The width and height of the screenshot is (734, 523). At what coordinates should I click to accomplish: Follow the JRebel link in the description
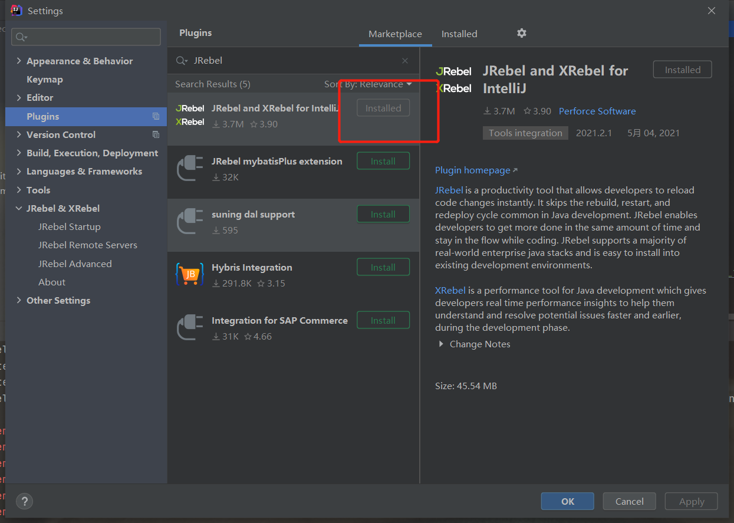(x=449, y=190)
